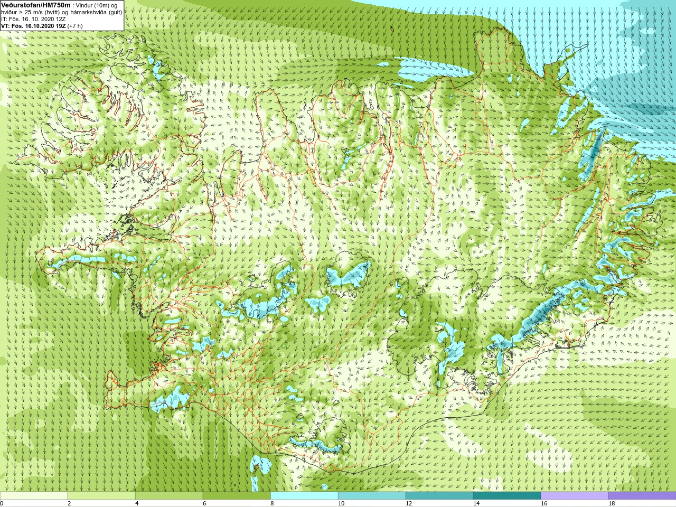Click the 'hviður > 25 m/s' description line
Image resolution: width=676 pixels, height=507 pixels.
click(61, 12)
